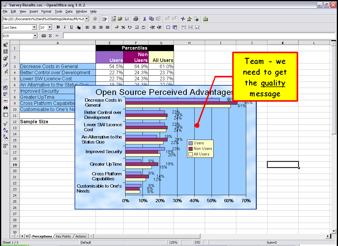Open the Format menu
This screenshot has width=338, height=246.
pyautogui.click(x=46, y=11)
